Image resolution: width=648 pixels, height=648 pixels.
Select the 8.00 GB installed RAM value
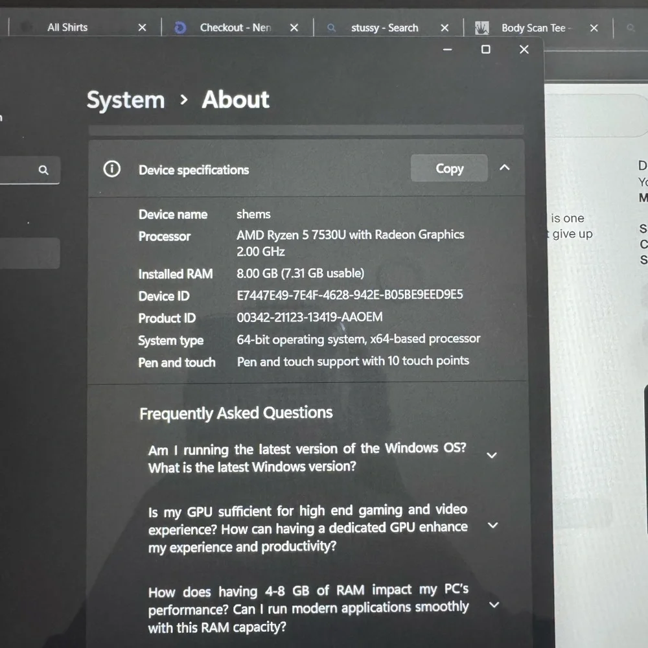[301, 273]
